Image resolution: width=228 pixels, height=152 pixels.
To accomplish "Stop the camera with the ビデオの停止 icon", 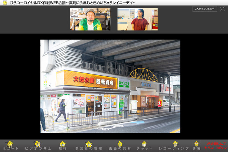I will (37, 143).
